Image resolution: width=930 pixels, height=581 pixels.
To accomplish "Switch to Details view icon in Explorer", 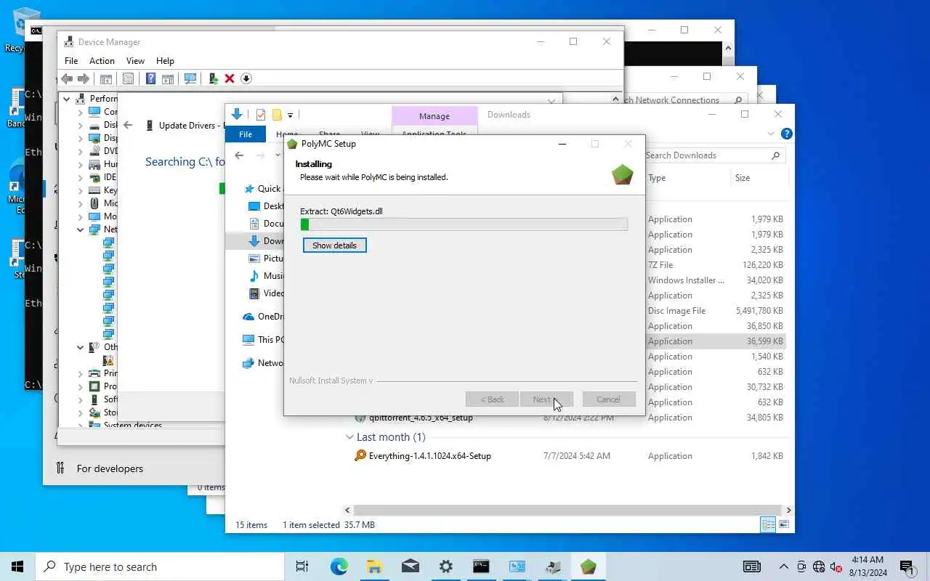I will click(x=768, y=525).
